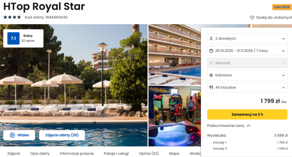
Task: Click the four-star hotel rating
Action: [x=12, y=17]
